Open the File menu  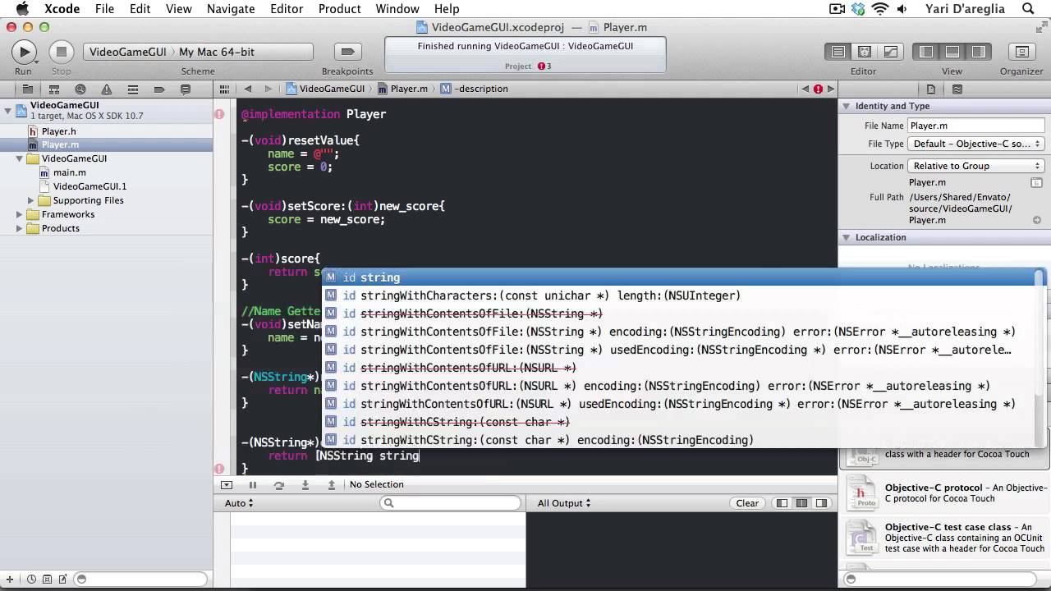[104, 9]
